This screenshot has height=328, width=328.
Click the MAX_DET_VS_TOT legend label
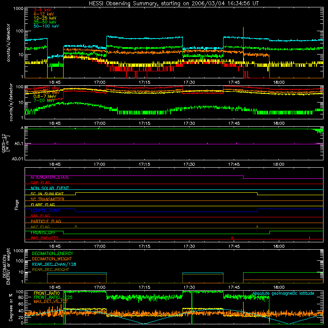[51, 301]
